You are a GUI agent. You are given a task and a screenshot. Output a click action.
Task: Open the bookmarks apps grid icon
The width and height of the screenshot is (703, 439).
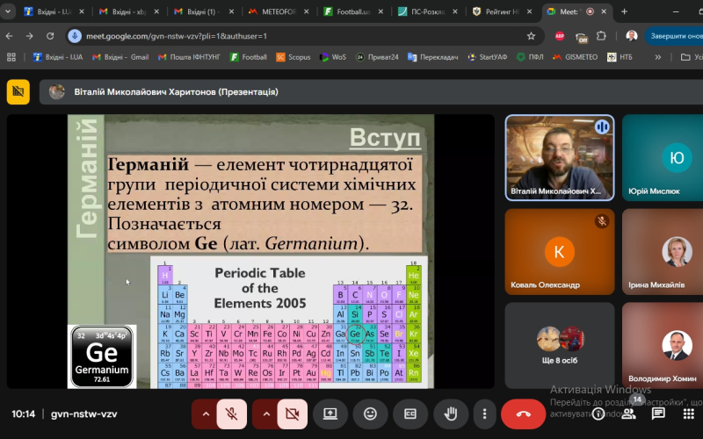11,57
